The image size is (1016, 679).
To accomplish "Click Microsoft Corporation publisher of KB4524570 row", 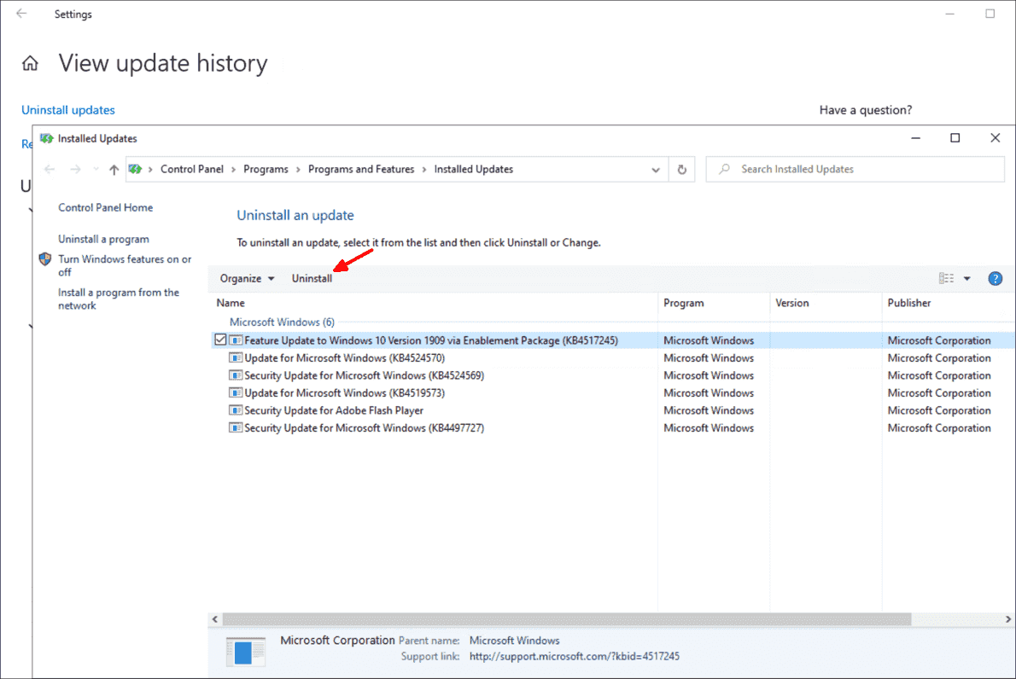I will tap(939, 358).
